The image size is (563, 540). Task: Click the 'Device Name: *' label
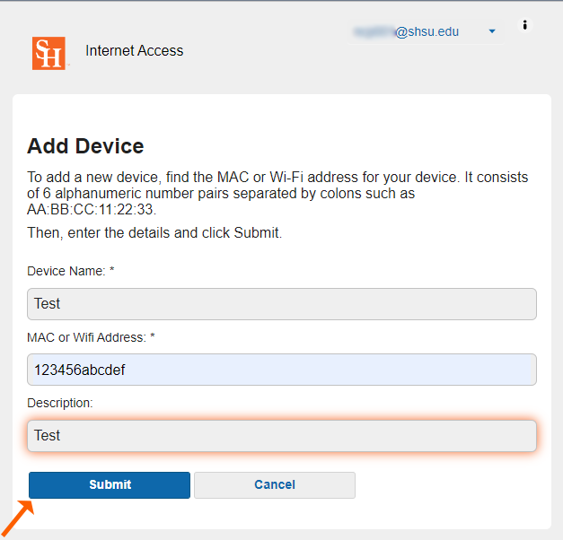point(71,271)
